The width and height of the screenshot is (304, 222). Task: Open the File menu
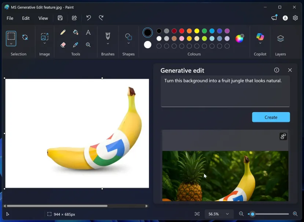pos(10,18)
